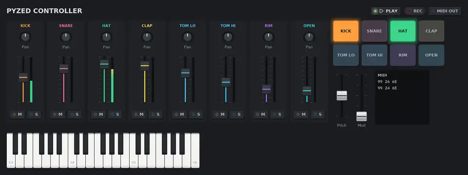Click the PYZED CONTROLLER title
The height and width of the screenshot is (175, 468).
[x=44, y=11]
